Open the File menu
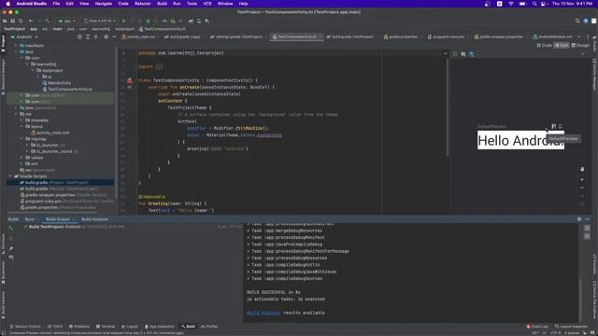This screenshot has height=336, width=598. coord(56,4)
